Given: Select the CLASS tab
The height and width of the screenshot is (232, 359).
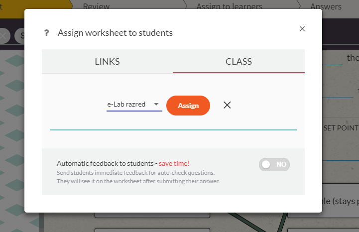Looking at the screenshot, I should pyautogui.click(x=239, y=62).
